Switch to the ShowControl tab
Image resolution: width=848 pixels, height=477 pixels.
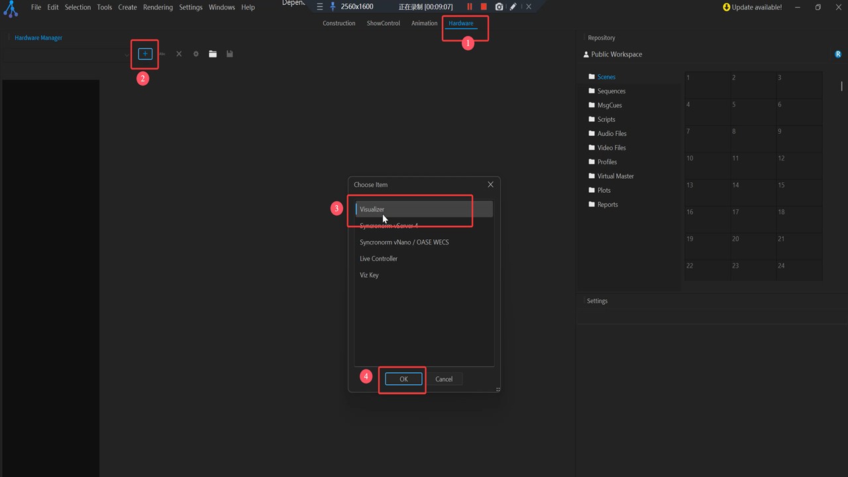click(x=383, y=23)
